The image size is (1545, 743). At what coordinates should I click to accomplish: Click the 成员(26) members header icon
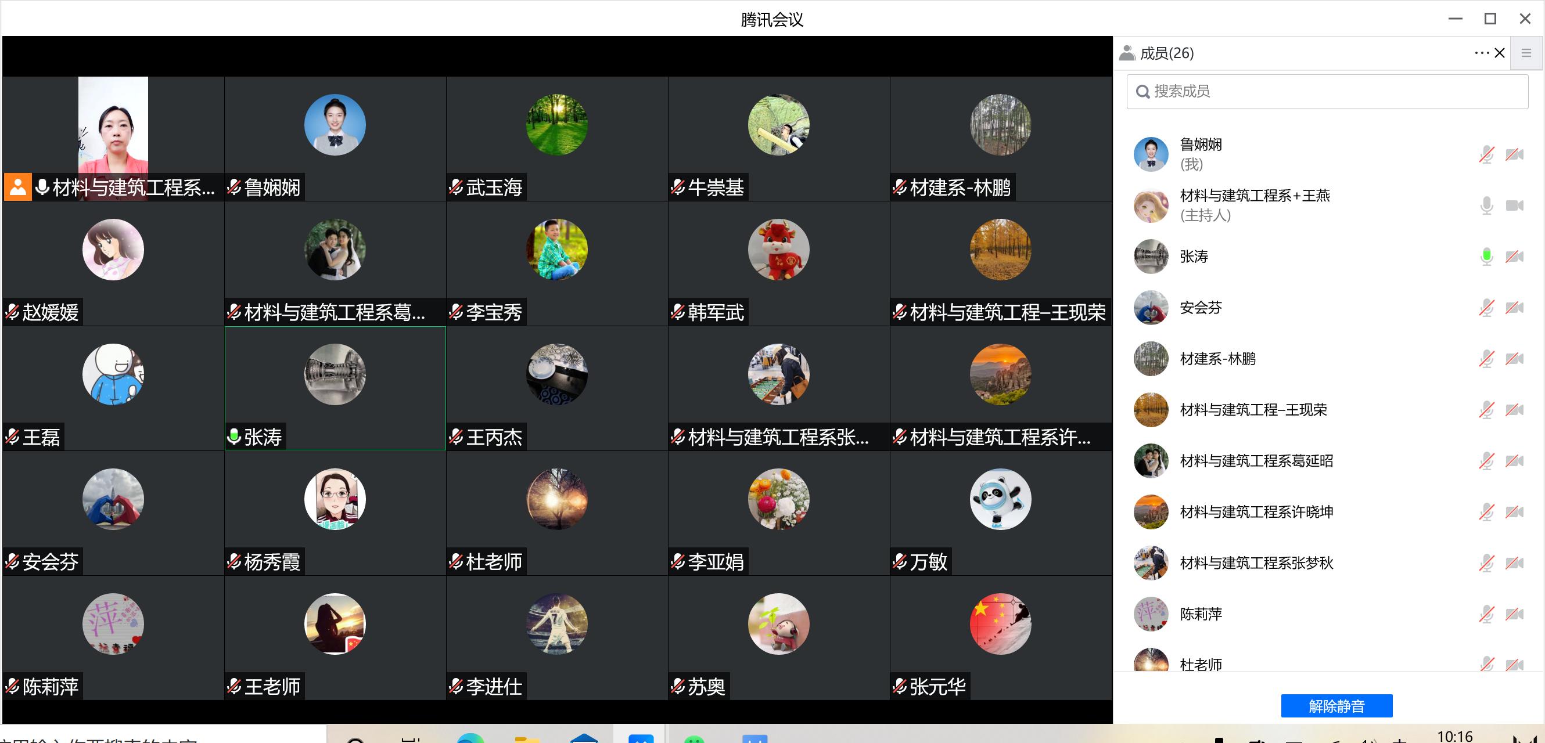[1127, 53]
